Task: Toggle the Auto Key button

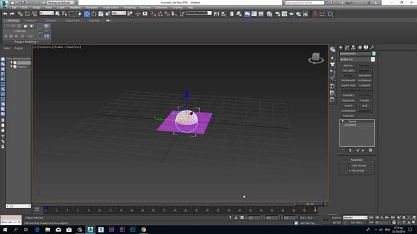Action: pyautogui.click(x=336, y=218)
